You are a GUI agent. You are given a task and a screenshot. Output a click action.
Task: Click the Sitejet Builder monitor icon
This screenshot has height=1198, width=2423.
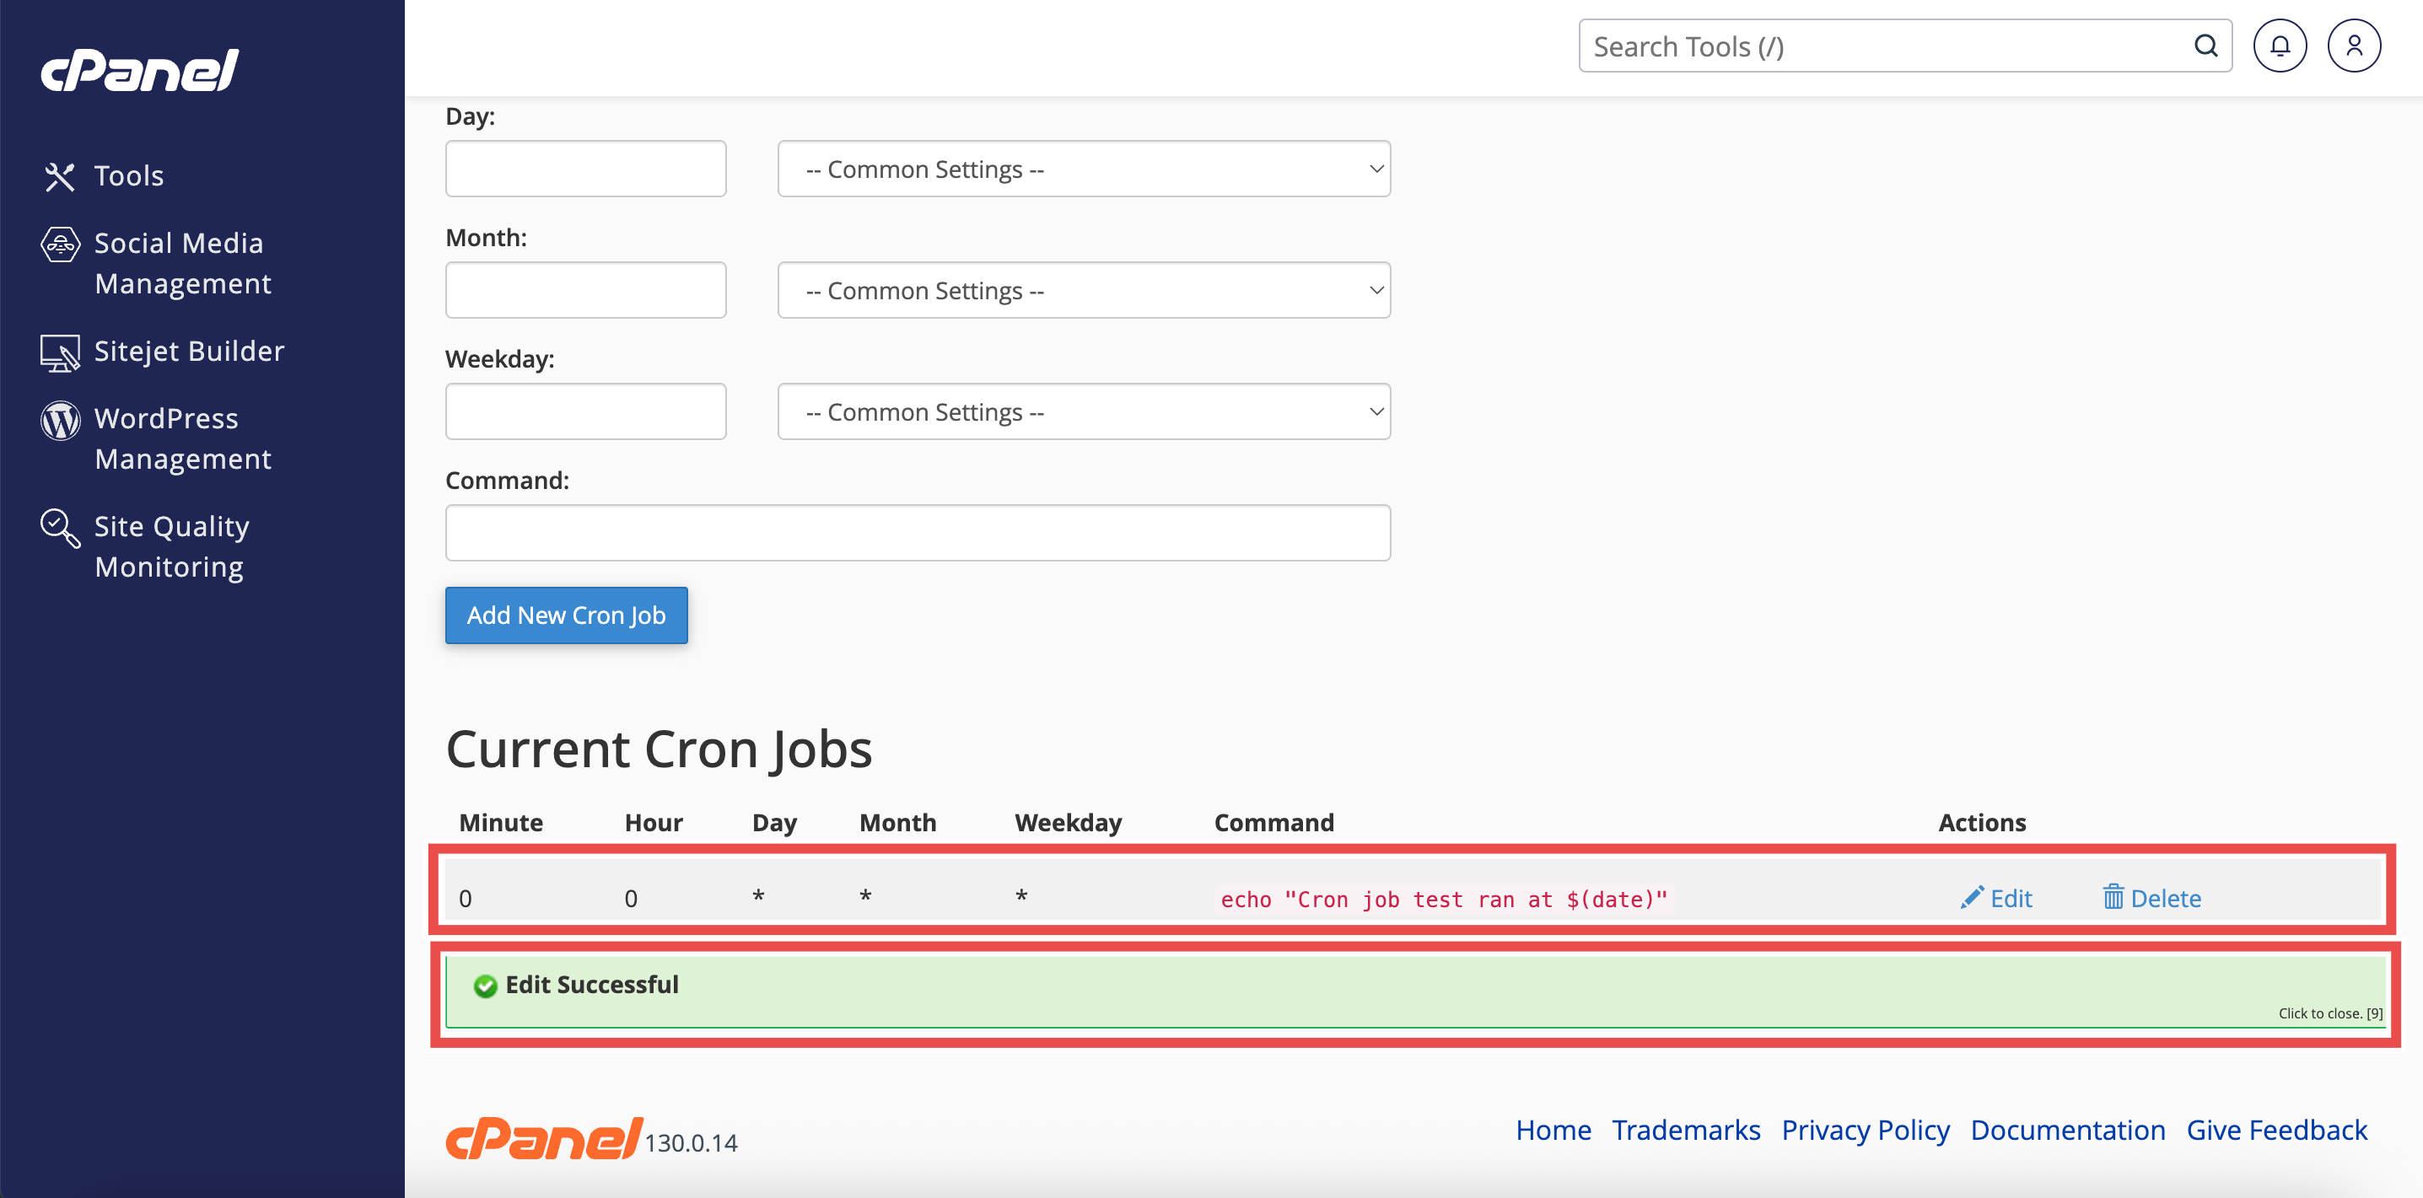[60, 352]
